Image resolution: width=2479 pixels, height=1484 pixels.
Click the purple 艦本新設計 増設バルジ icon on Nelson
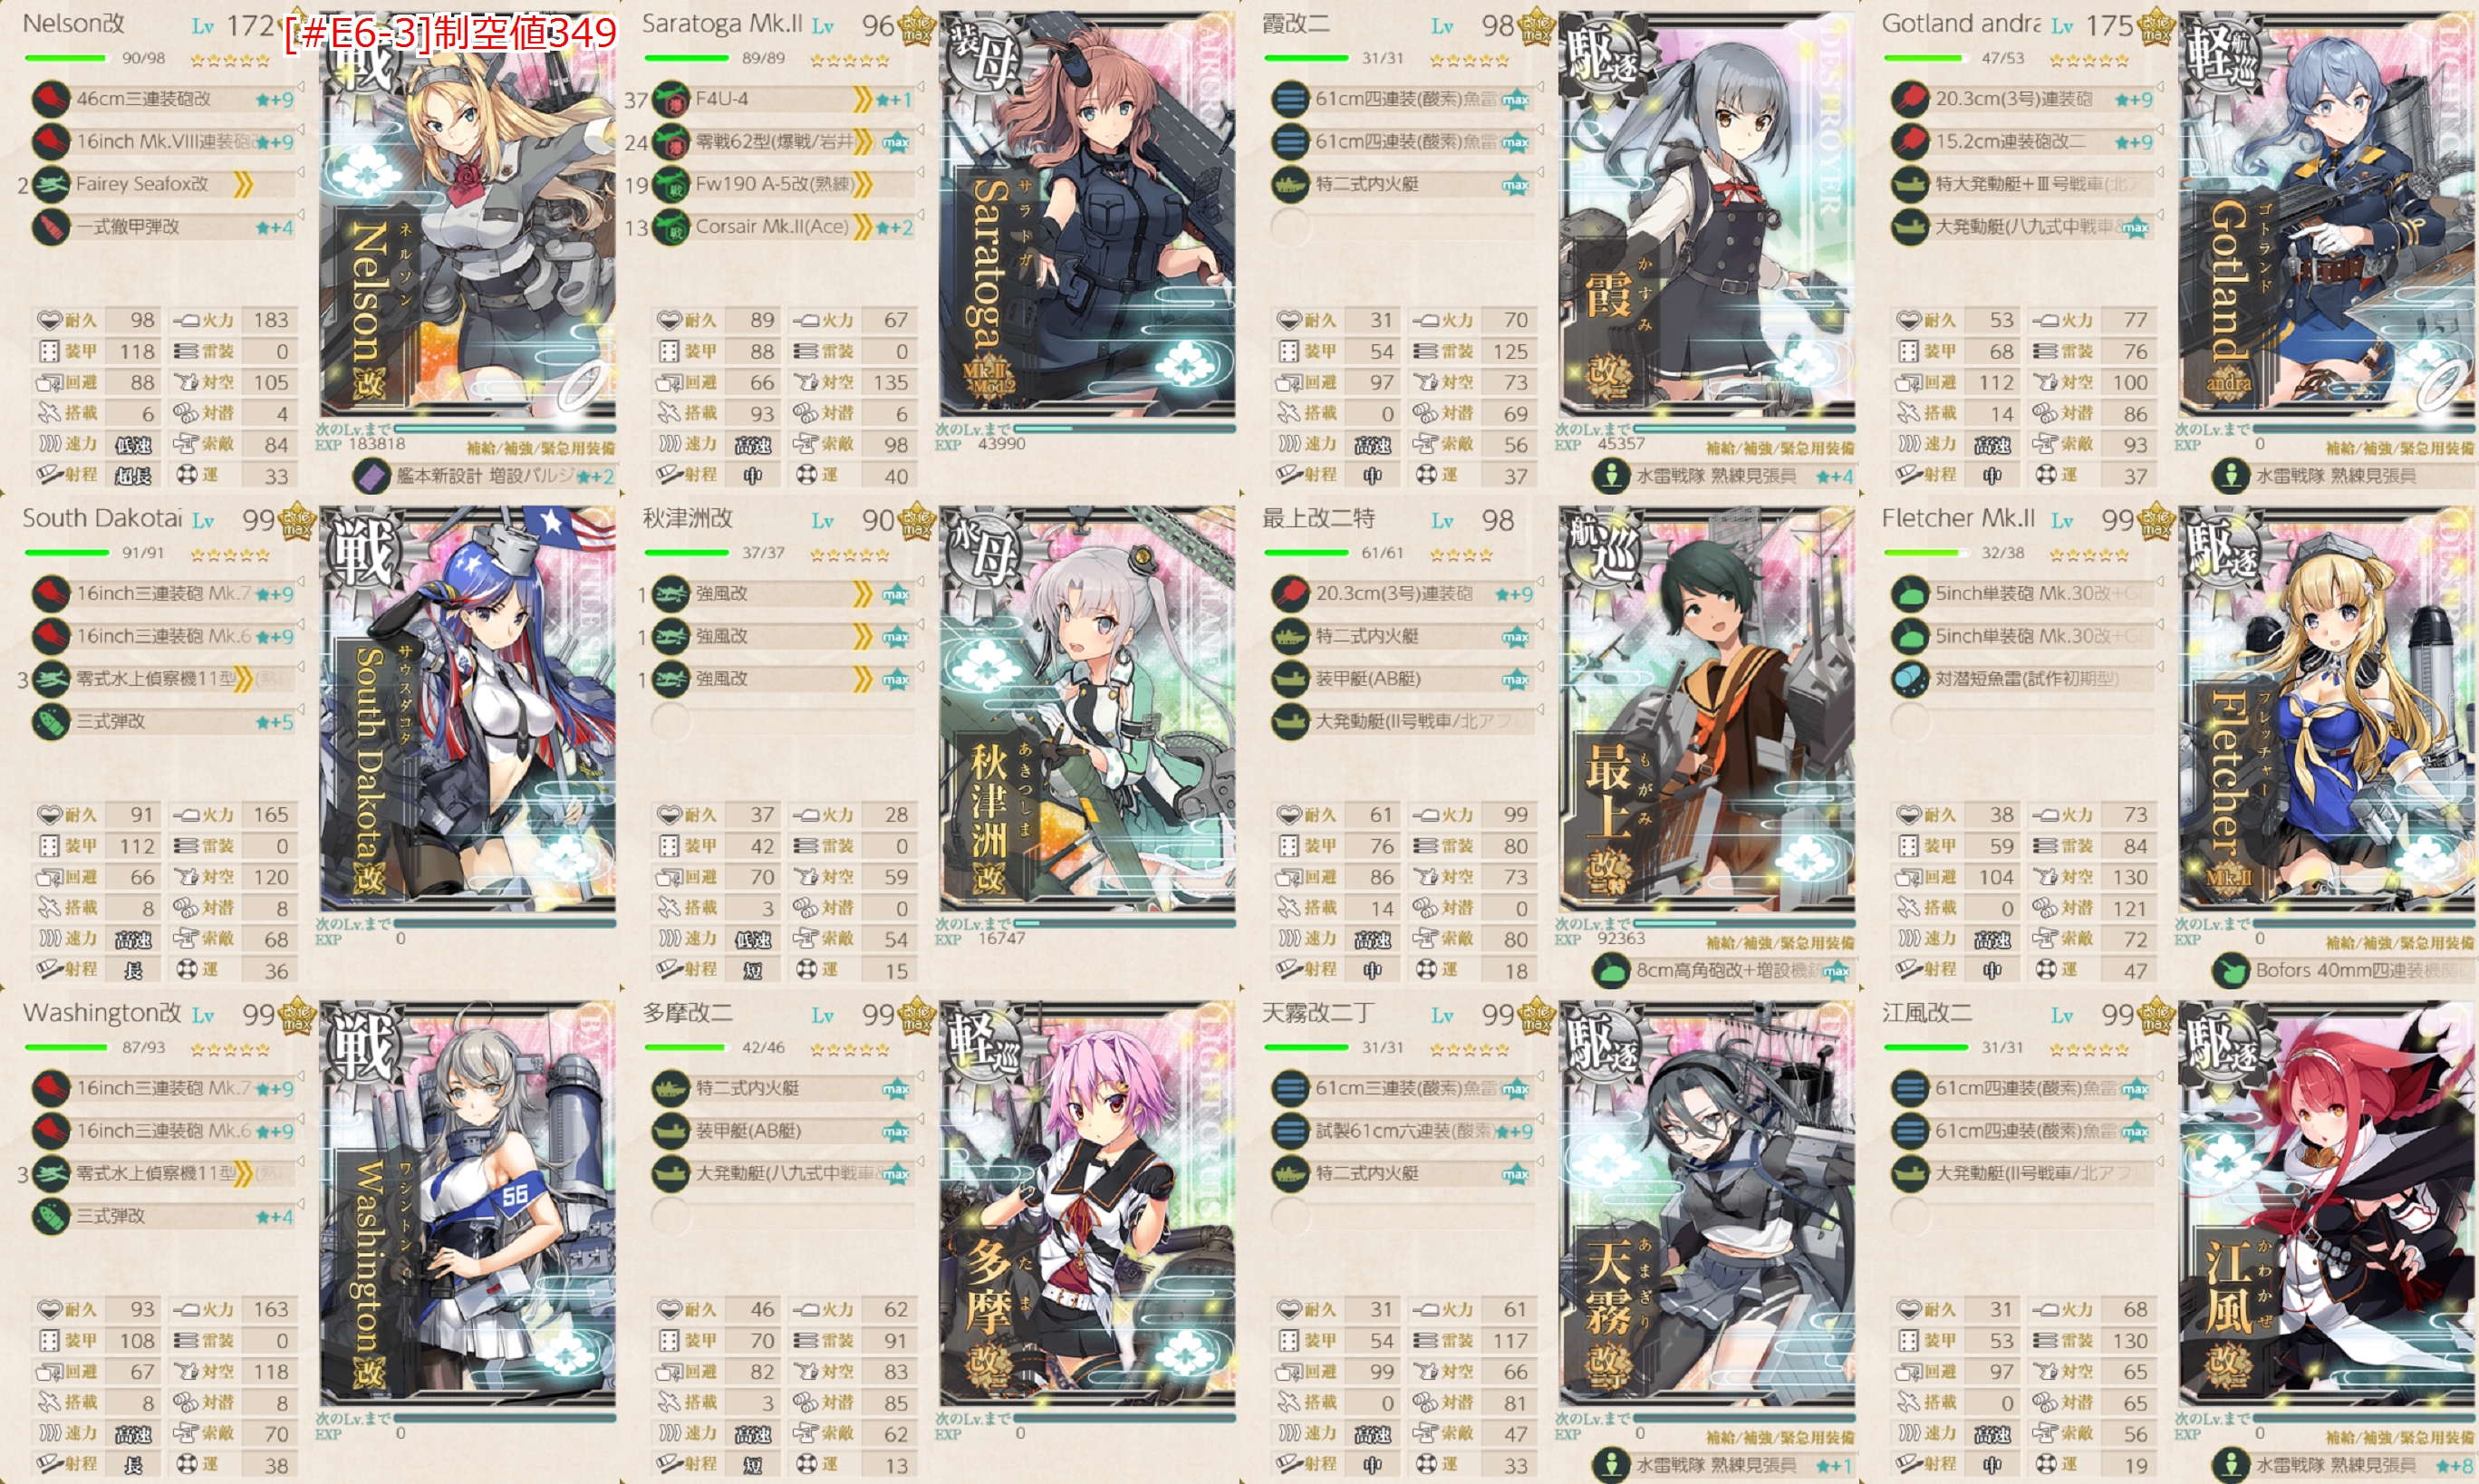372,476
